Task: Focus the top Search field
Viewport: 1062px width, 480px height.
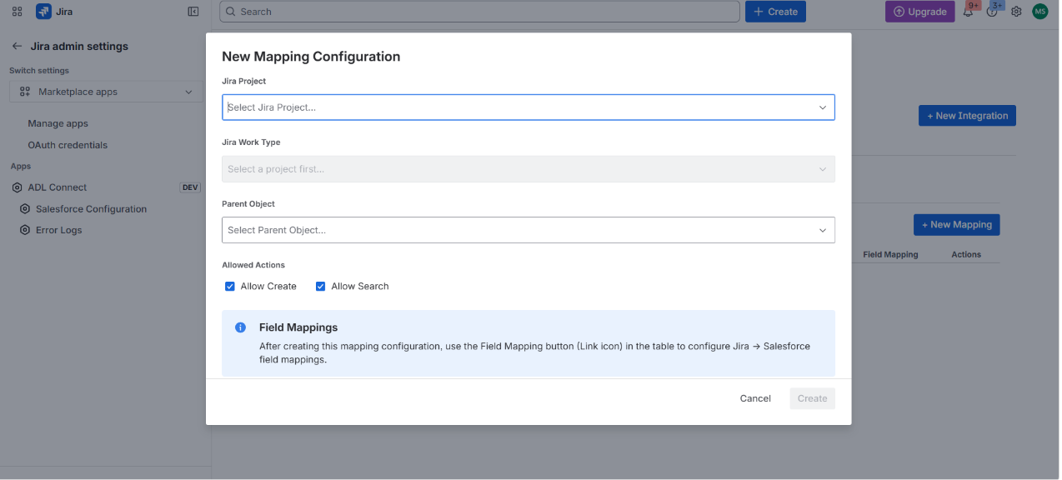Action: pos(479,12)
